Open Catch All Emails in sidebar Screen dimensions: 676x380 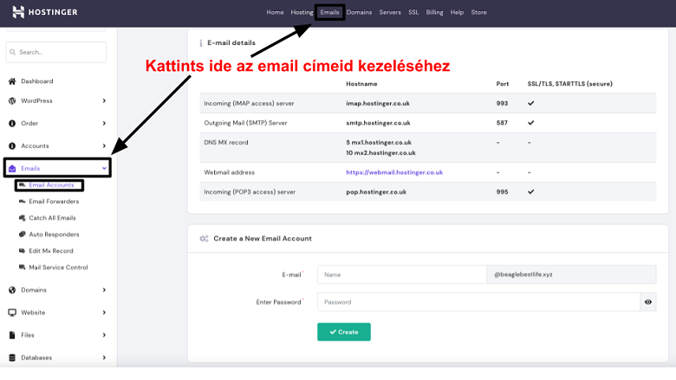coord(52,218)
